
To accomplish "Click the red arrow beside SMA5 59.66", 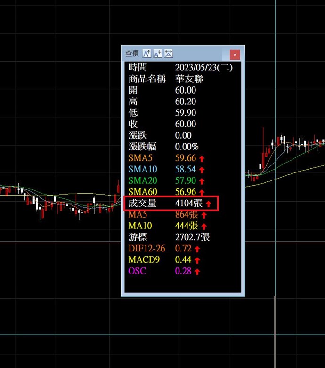I will 202,158.
